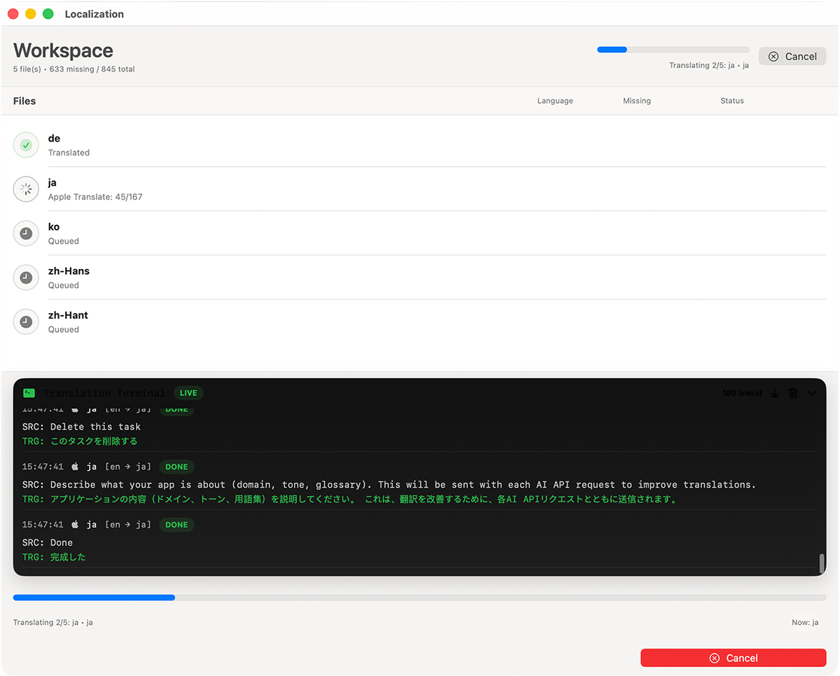Click Apple logo icon above 'SRC: Done' entry
This screenshot has height=676, width=840.
point(75,525)
